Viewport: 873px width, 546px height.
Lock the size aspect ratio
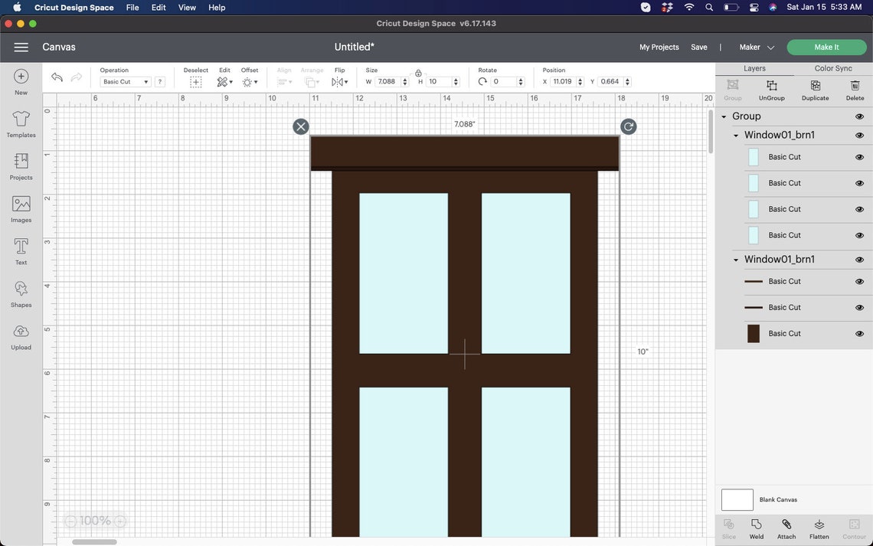point(418,74)
